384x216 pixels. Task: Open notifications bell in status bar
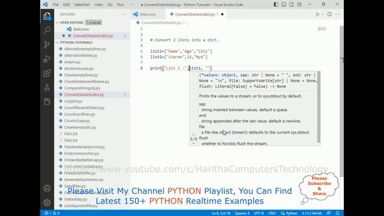pyautogui.click(x=337, y=213)
